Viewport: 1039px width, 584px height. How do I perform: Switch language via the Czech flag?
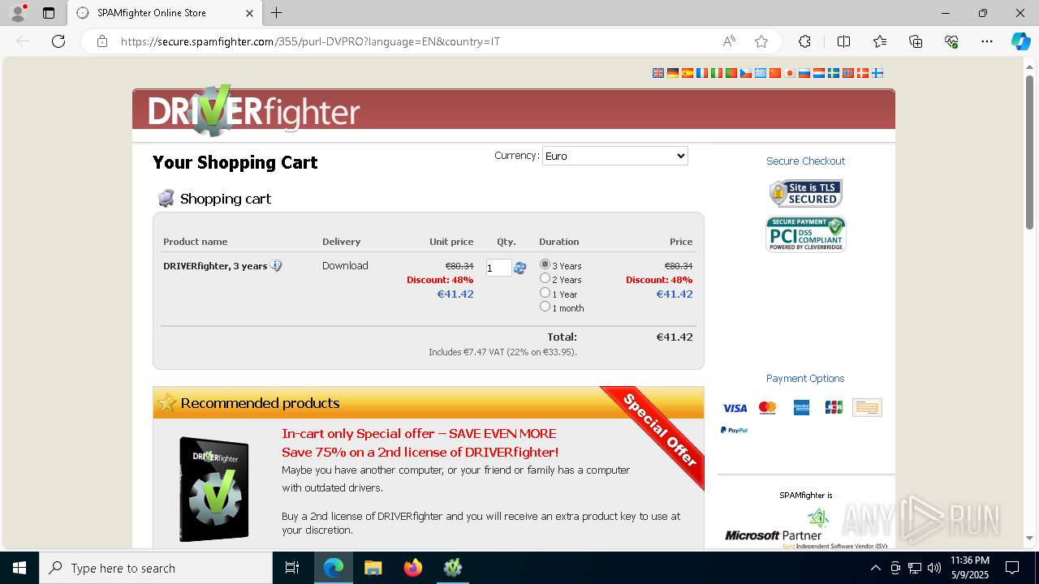coord(746,73)
